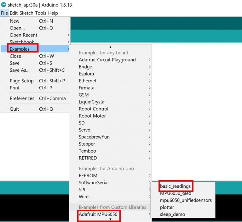Image resolution: width=242 pixels, height=222 pixels.
Task: Expand the Servo examples submenu
Action: tap(84, 130)
